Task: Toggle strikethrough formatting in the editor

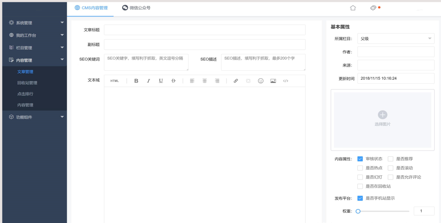Action: click(x=173, y=81)
